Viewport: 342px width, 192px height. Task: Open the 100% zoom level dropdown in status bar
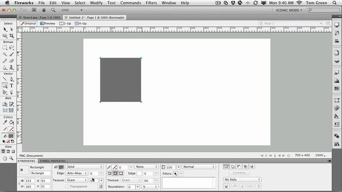[x=321, y=155]
